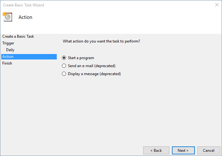Click the Create Basic Task Wizard title text
This screenshot has width=222, height=156.
coord(23,5)
